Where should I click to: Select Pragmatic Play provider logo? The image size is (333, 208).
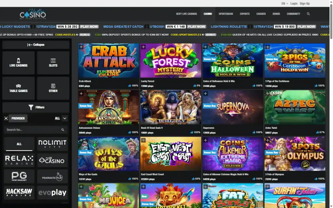pyautogui.click(x=52, y=176)
